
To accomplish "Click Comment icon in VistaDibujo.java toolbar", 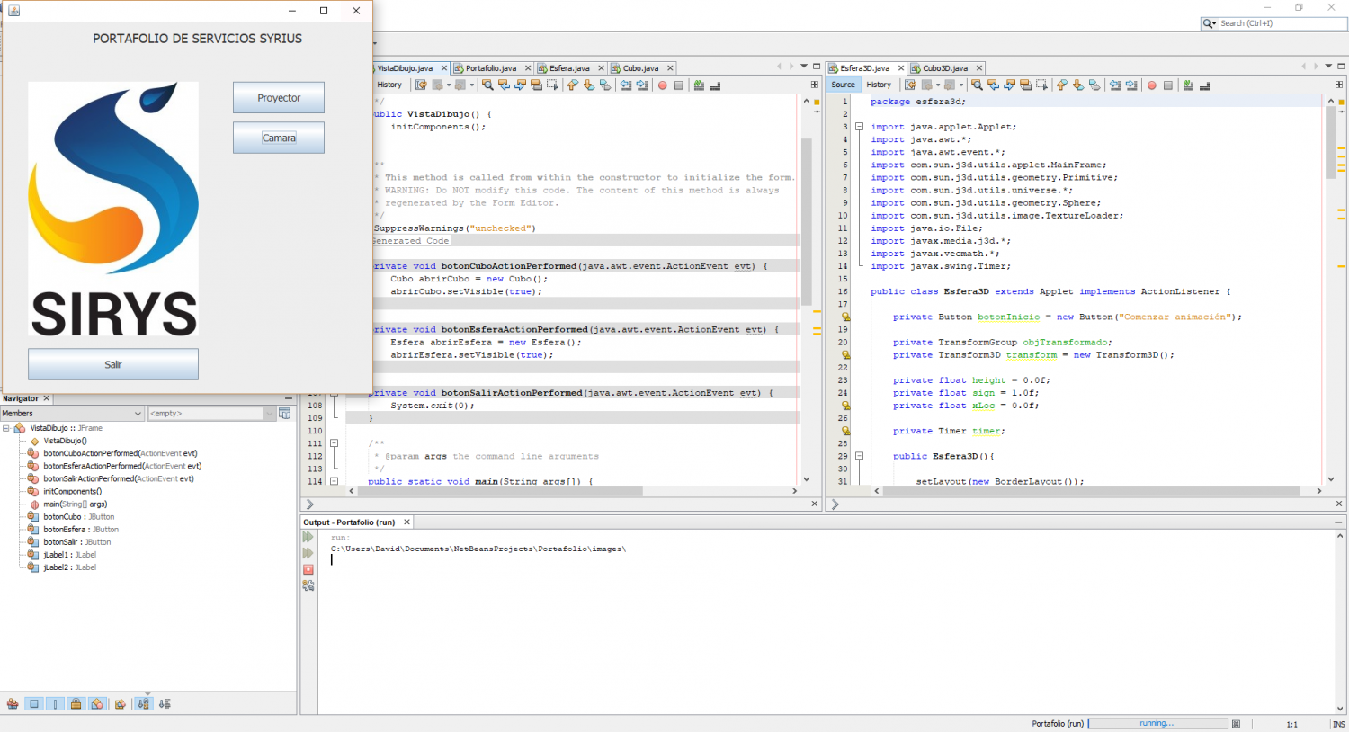I will pyautogui.click(x=699, y=85).
